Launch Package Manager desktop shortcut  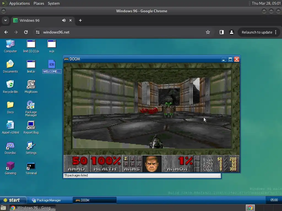(x=31, y=109)
